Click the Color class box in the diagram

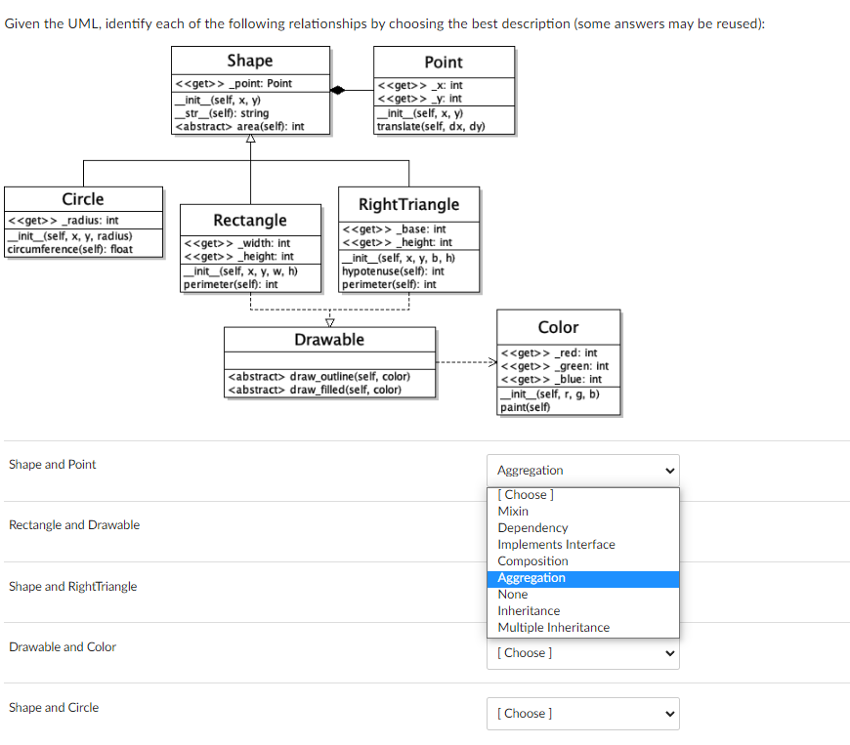558,361
